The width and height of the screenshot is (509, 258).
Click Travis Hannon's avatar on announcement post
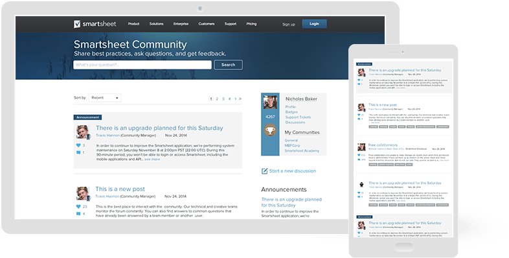click(x=83, y=132)
